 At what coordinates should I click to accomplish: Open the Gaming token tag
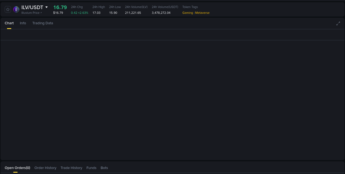coord(187,13)
